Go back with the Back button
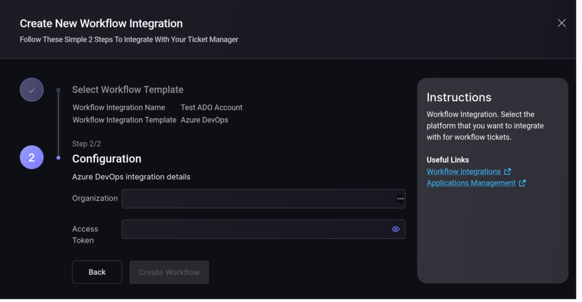Image resolution: width=582 pixels, height=302 pixels. (x=97, y=272)
